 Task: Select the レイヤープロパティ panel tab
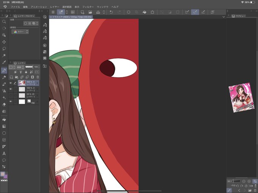click(x=24, y=16)
